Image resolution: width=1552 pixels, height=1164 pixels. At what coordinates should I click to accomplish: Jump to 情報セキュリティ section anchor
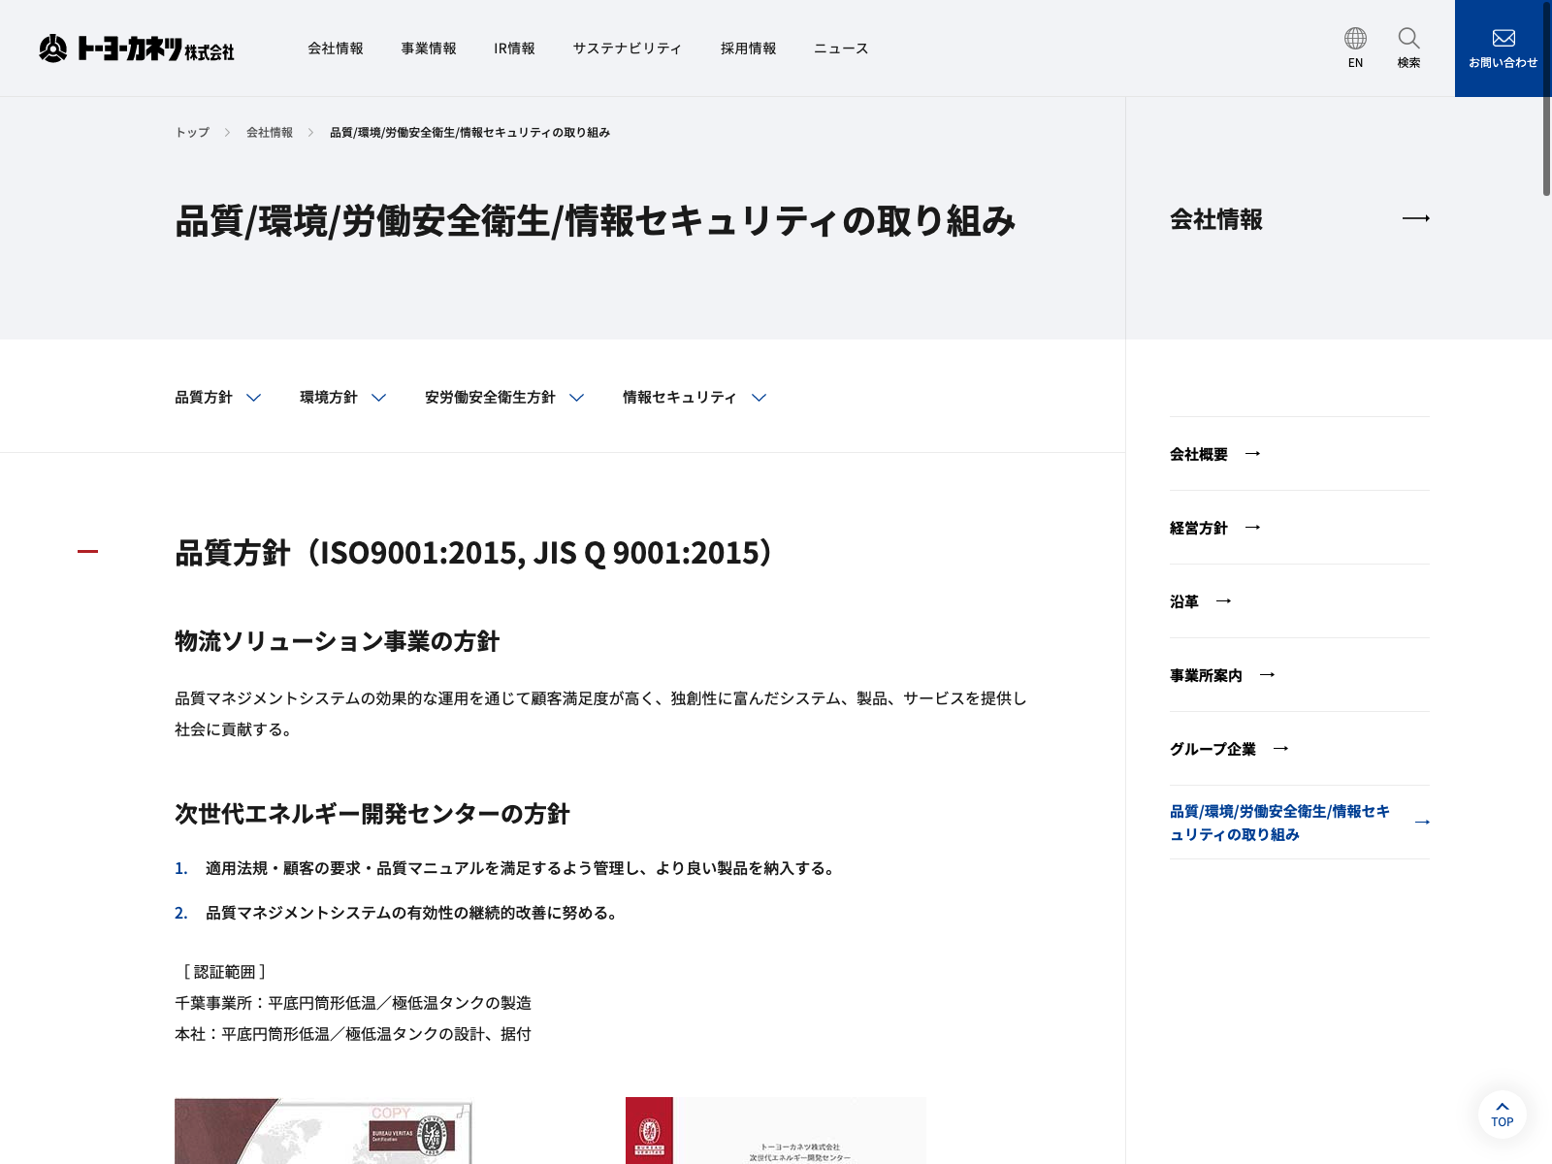click(x=694, y=398)
